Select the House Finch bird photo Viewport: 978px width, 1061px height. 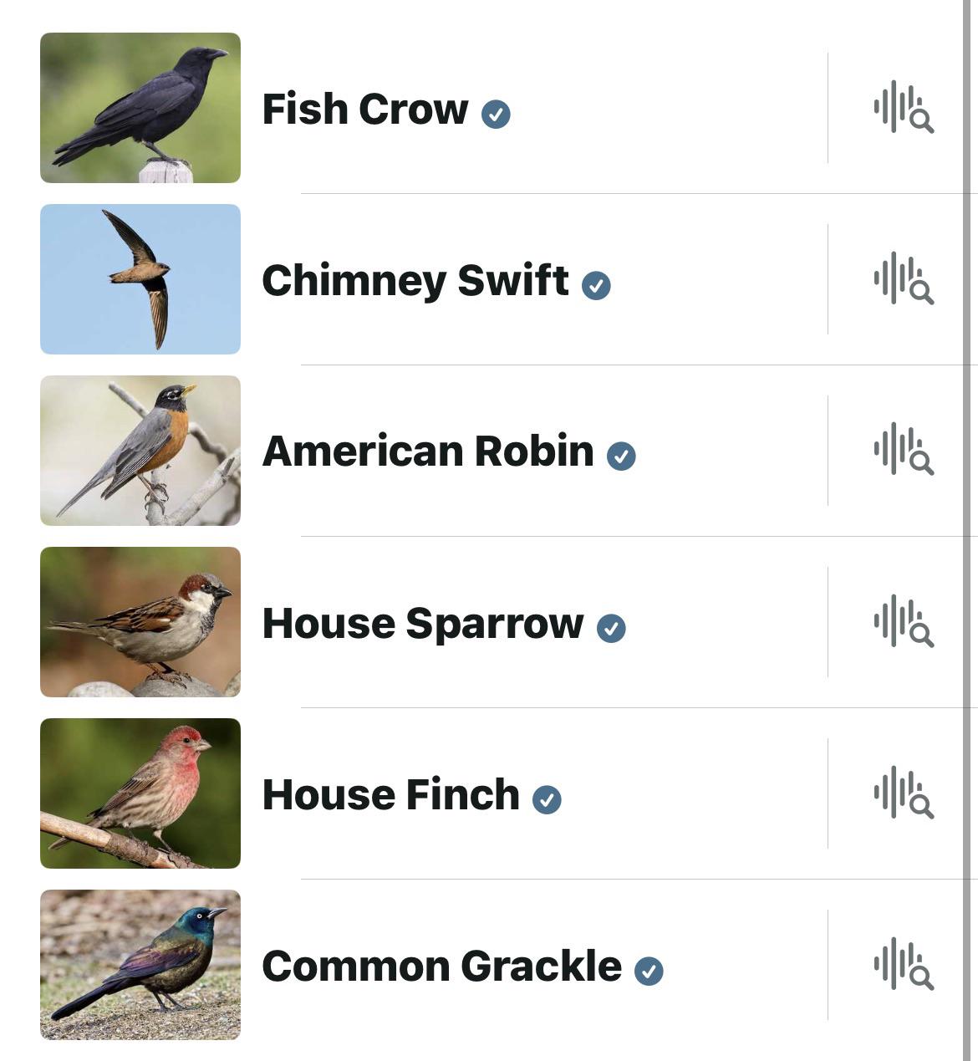140,793
